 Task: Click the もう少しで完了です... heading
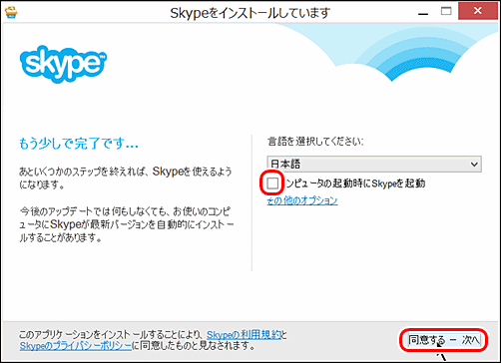(x=79, y=144)
